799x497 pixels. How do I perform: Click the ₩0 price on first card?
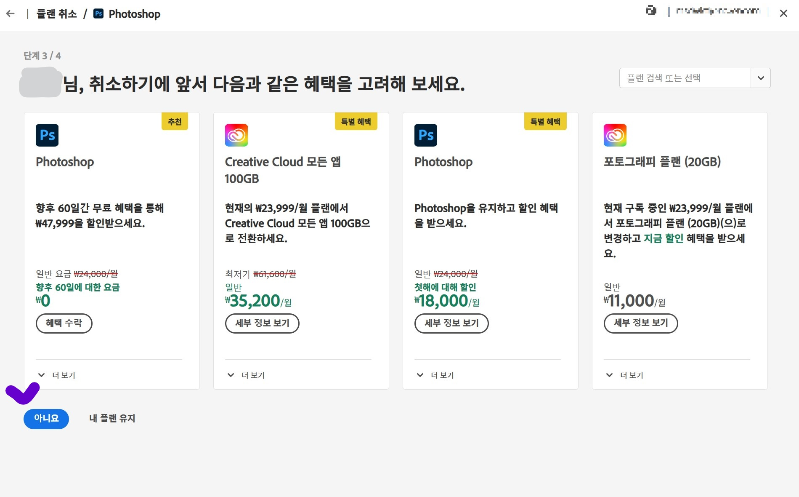pos(43,301)
